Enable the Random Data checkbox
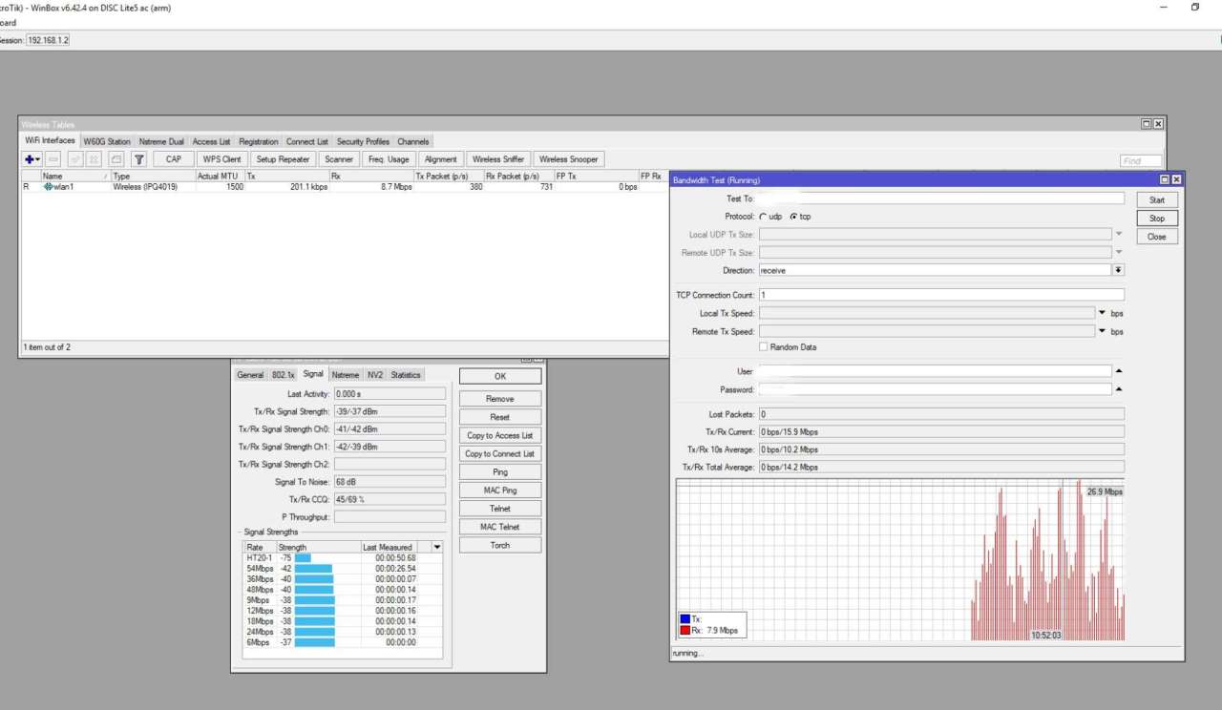This screenshot has width=1222, height=710. [763, 347]
